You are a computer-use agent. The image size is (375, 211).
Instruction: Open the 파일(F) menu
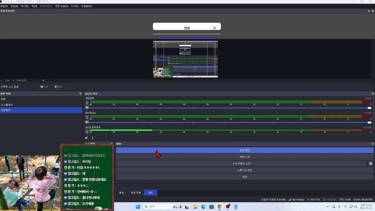click(x=4, y=6)
